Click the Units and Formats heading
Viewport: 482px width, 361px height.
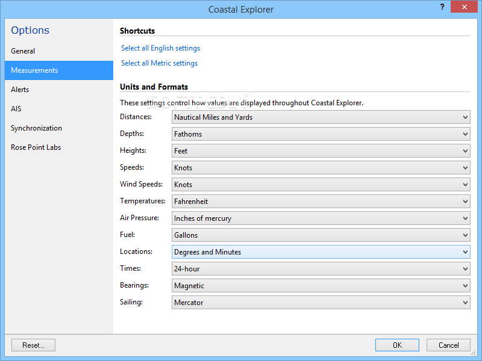click(x=154, y=87)
